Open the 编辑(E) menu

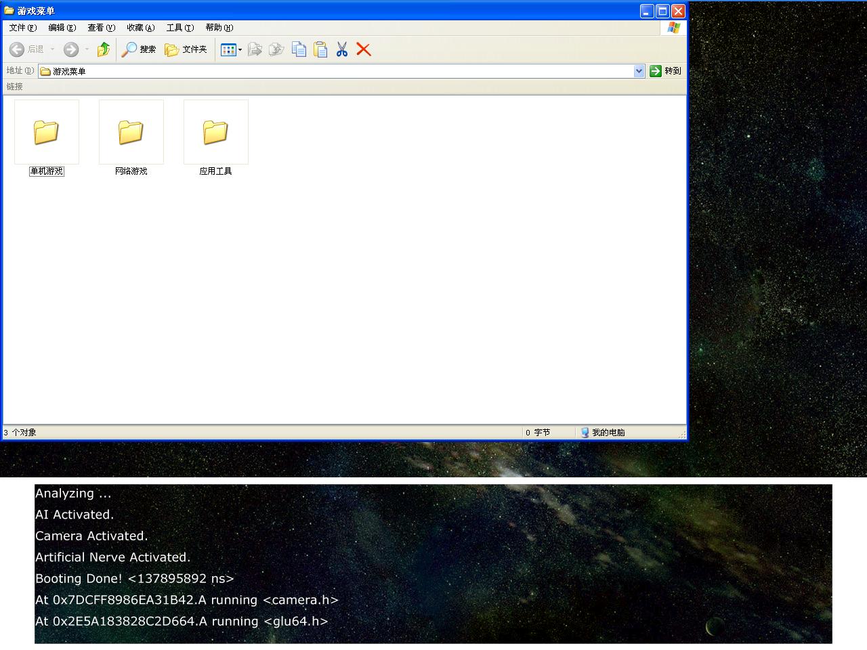click(62, 28)
